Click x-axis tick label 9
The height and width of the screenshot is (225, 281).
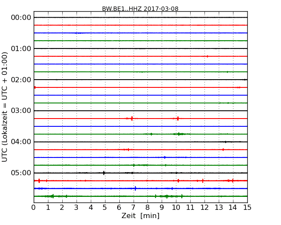[162, 208]
